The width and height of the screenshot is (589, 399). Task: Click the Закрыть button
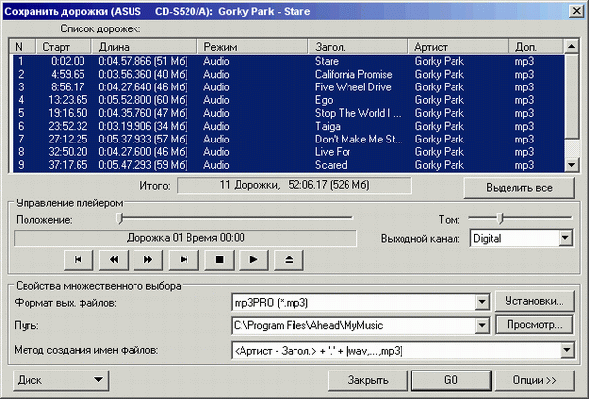click(368, 380)
